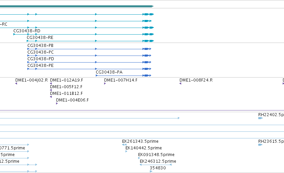The height and width of the screenshot is (173, 284).
Task: Select the DME1-007H14.F label
Action: click(120, 80)
